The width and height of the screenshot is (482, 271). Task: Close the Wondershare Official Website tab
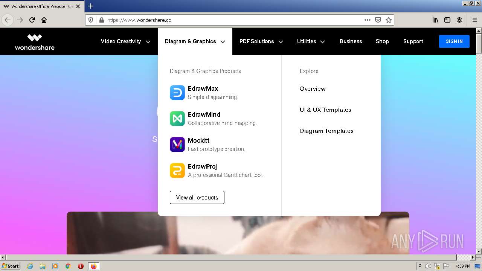[78, 6]
